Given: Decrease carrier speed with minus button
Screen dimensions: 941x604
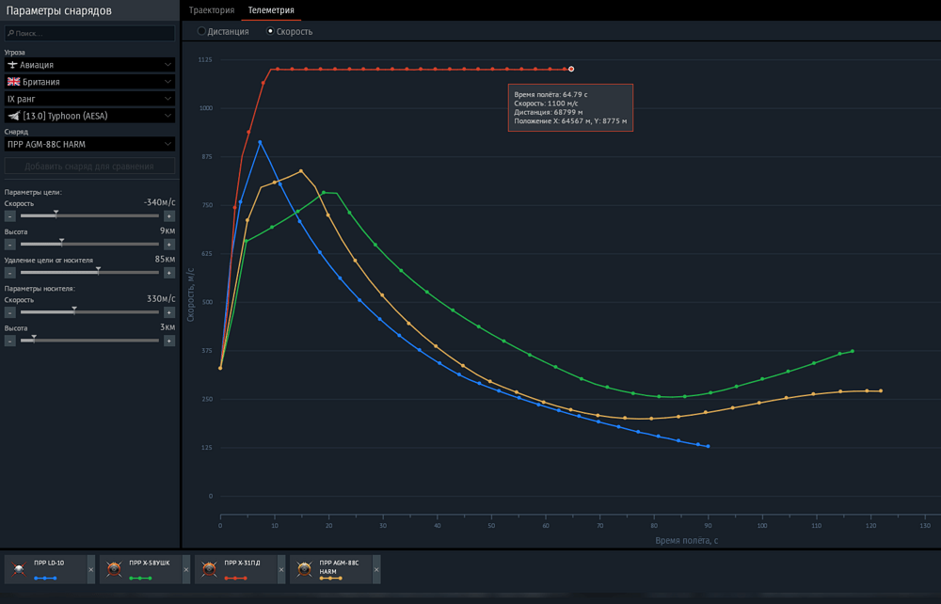Looking at the screenshot, I should coord(10,312).
